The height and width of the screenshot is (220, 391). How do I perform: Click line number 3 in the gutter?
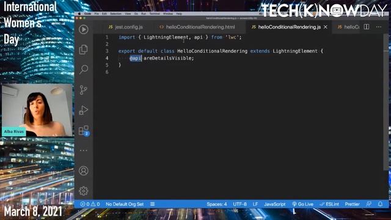[107, 51]
